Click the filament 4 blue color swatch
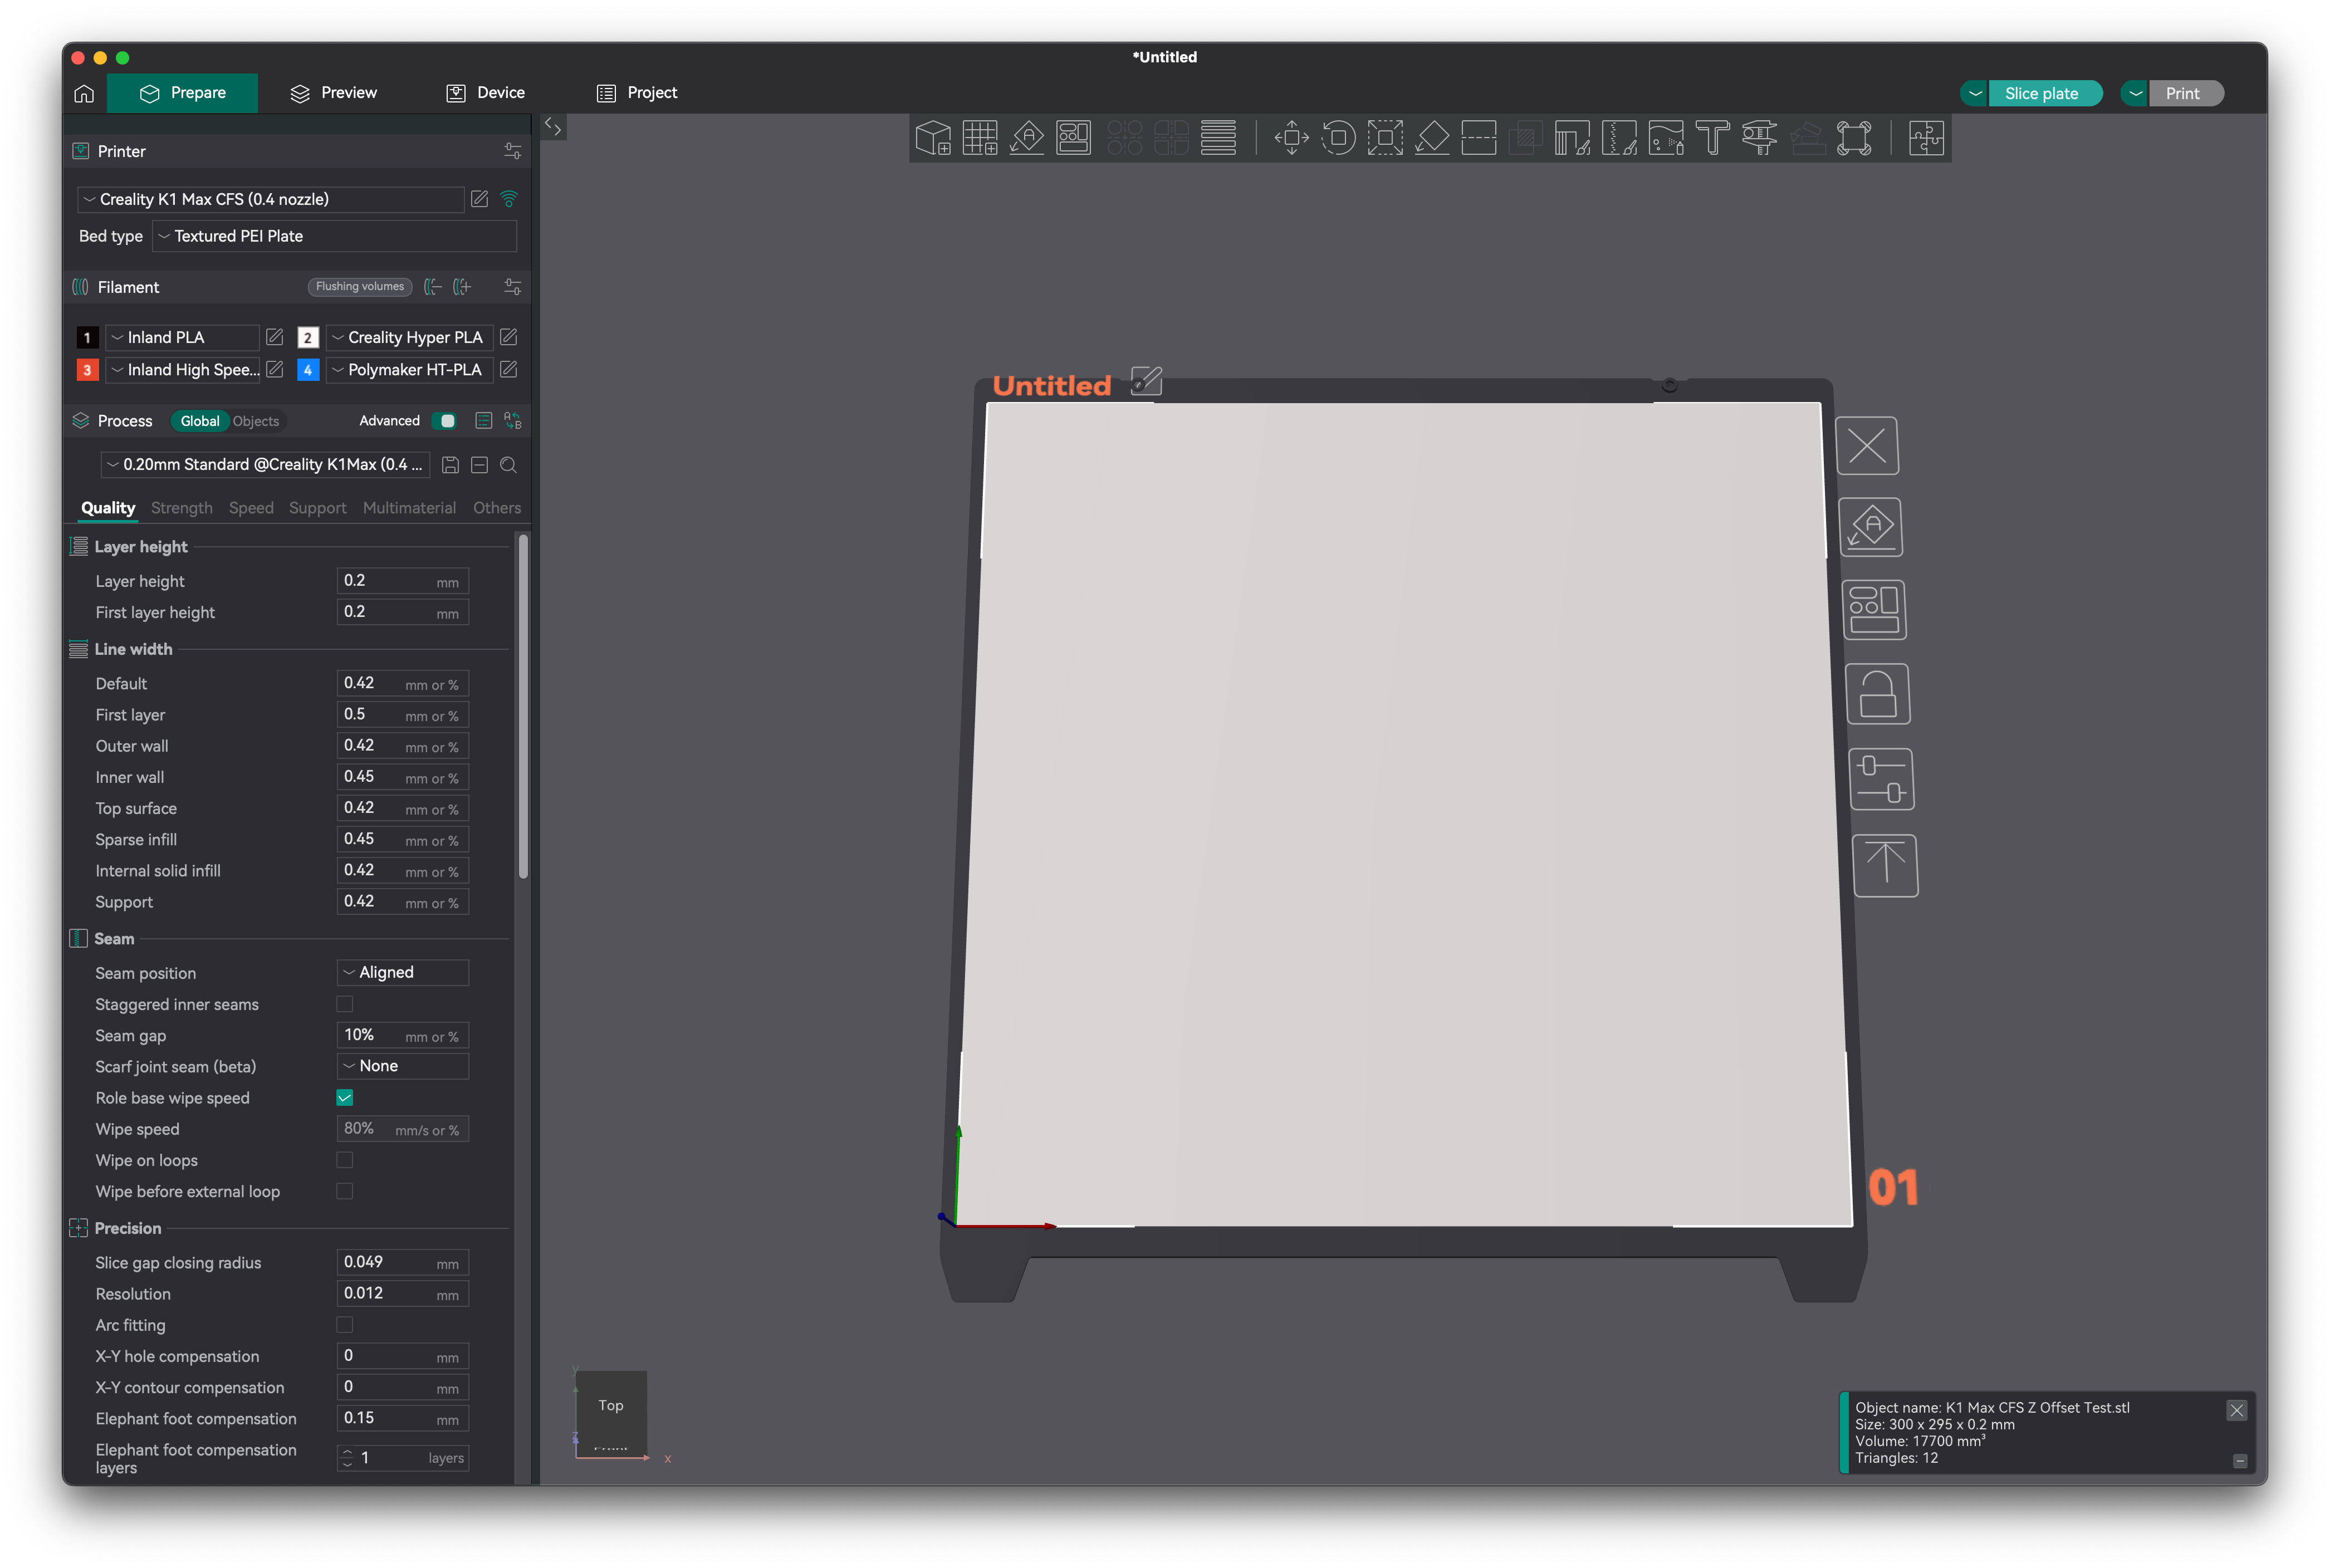2330x1568 pixels. 308,370
